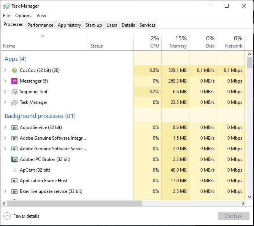This screenshot has height=226, width=254.
Task: Open the Options menu
Action: (x=23, y=16)
